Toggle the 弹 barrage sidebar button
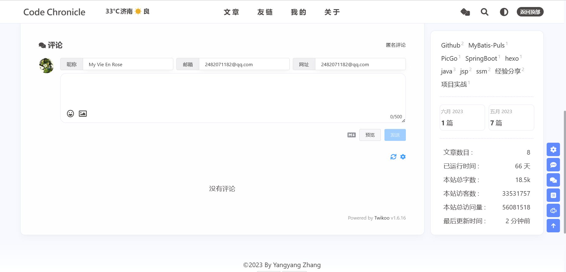 553,195
